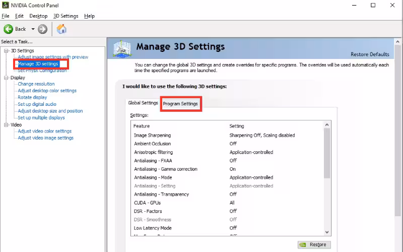Select the Antialiasing - Mode row
The image size is (403, 252).
pyautogui.click(x=227, y=177)
